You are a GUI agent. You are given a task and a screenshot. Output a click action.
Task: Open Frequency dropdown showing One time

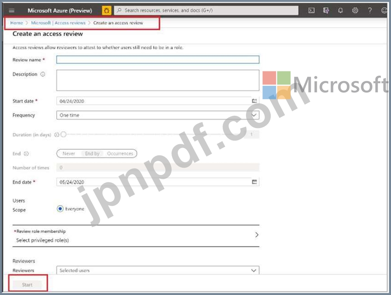click(158, 115)
